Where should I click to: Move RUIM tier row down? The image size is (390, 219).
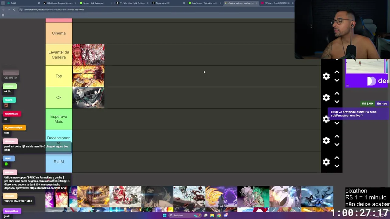coord(337,166)
